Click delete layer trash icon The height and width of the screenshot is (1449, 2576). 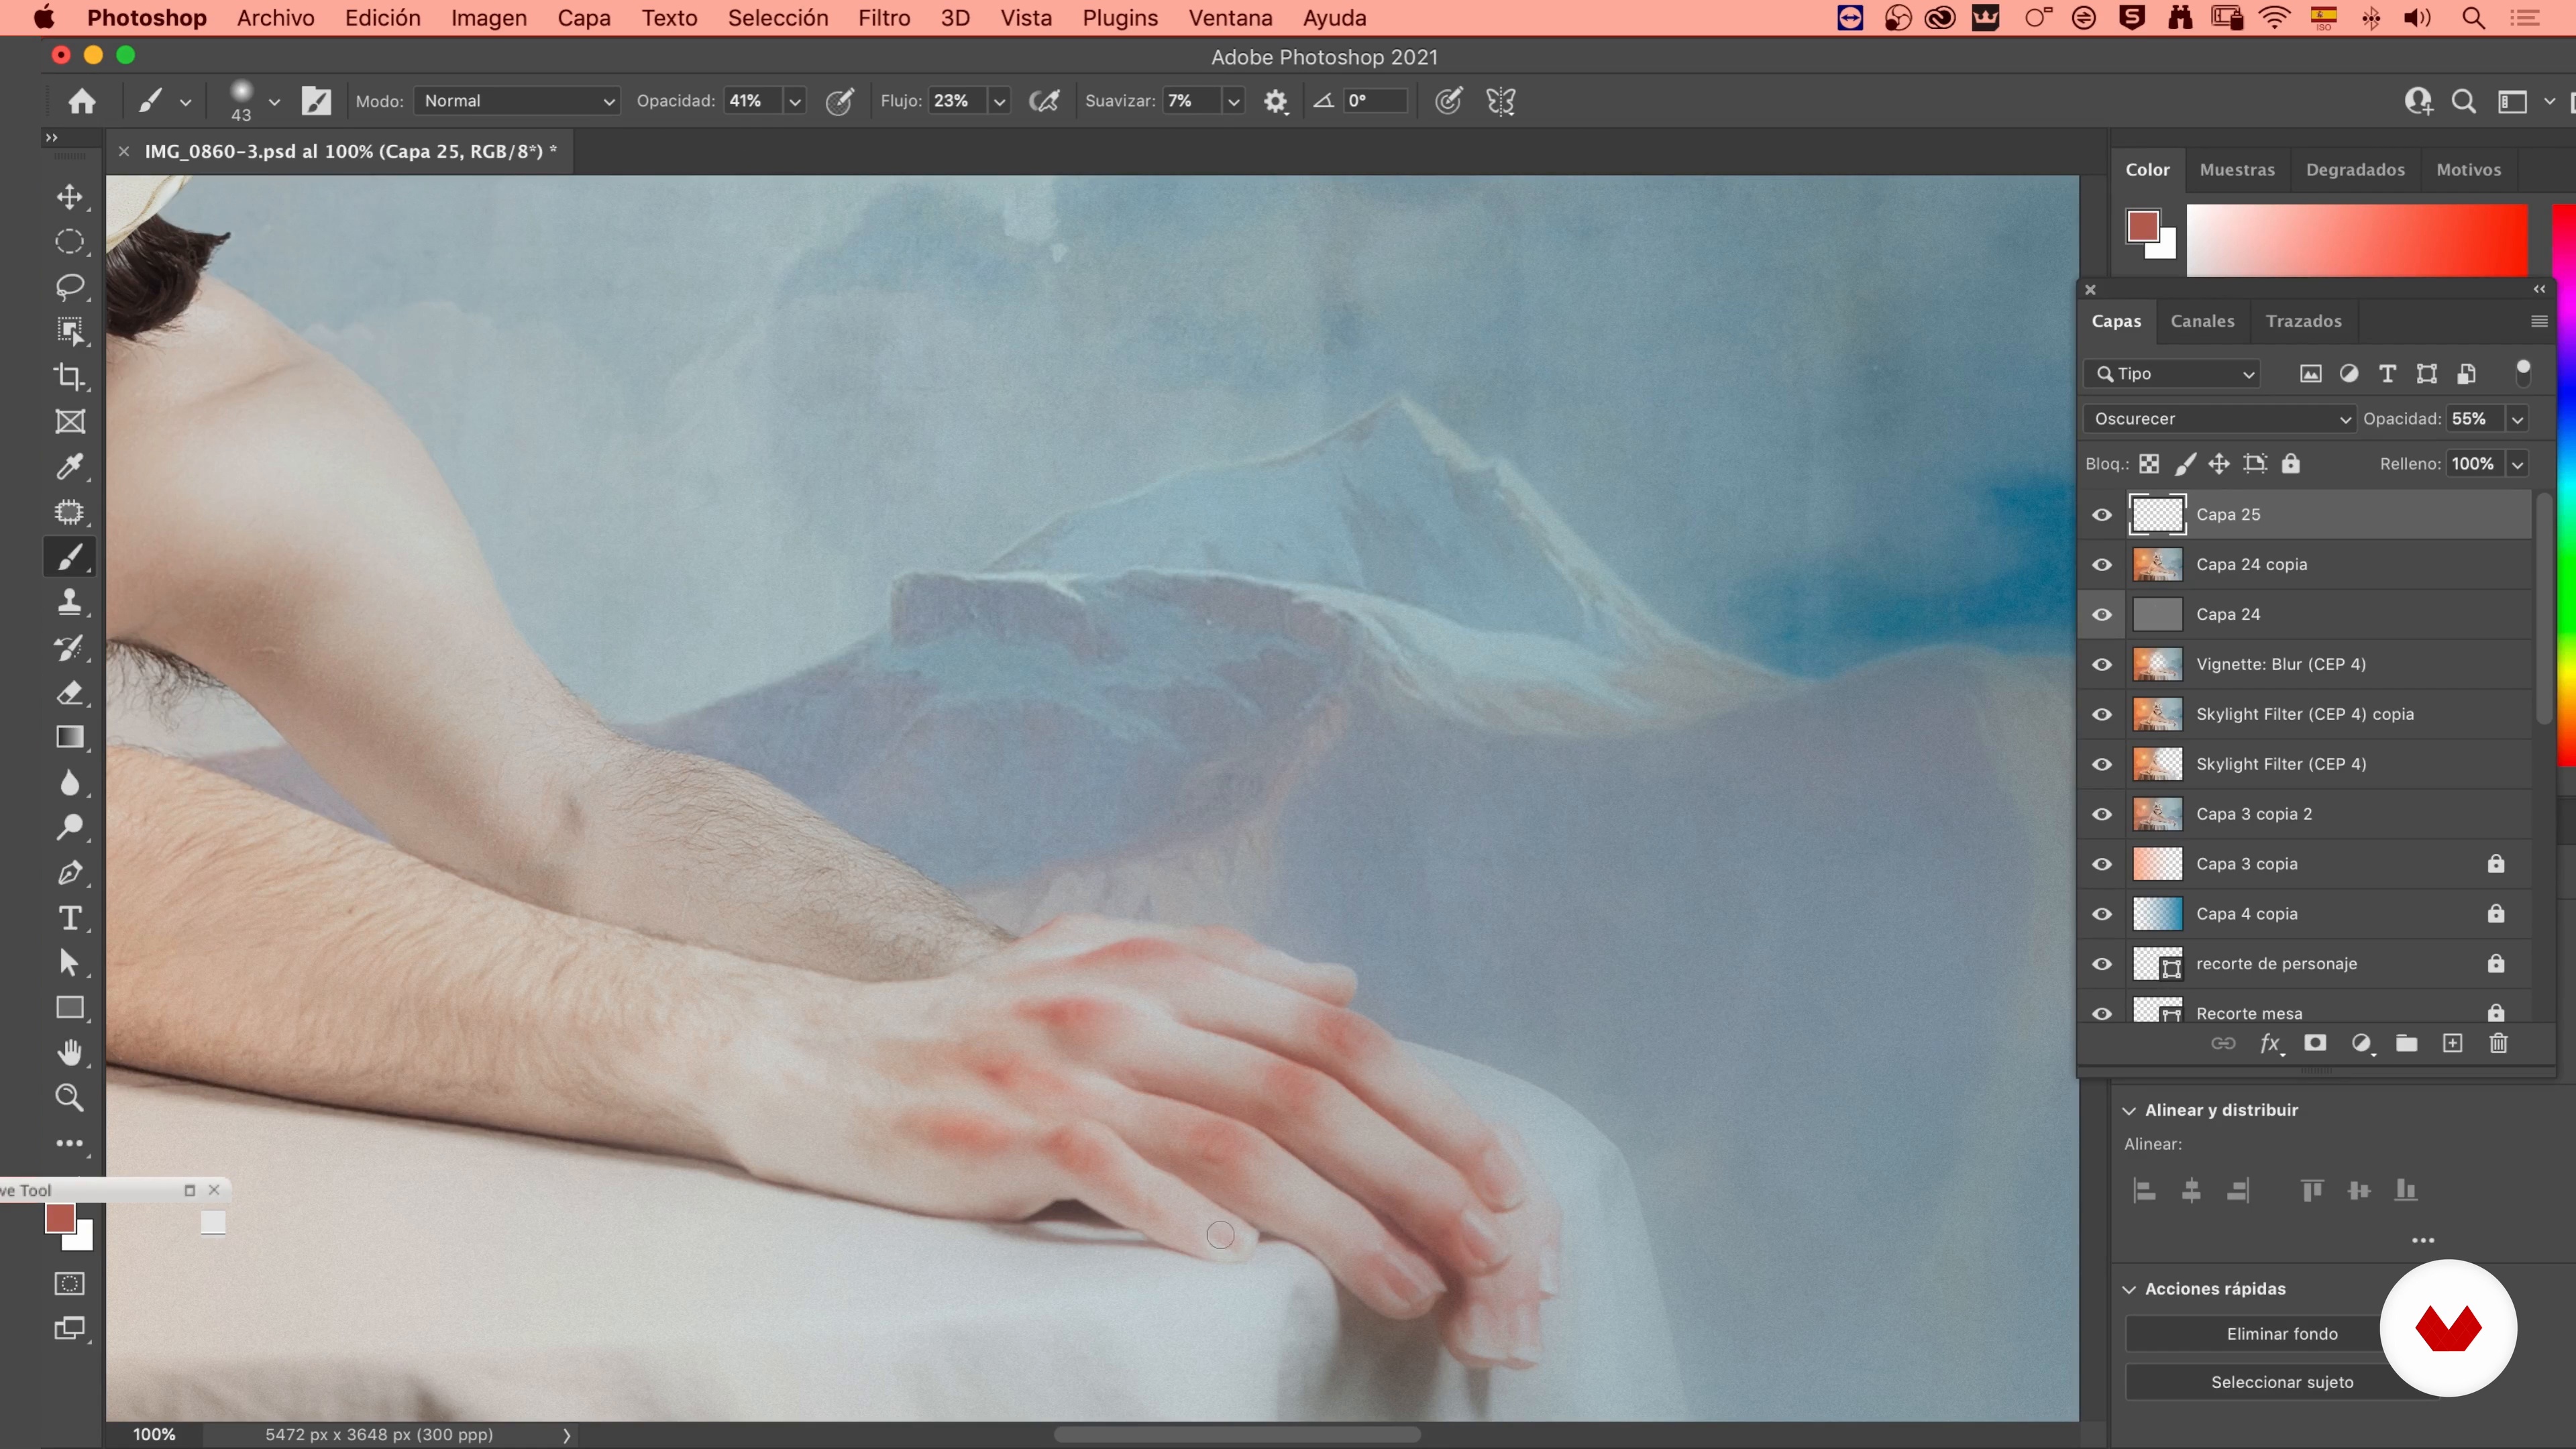click(2498, 1043)
